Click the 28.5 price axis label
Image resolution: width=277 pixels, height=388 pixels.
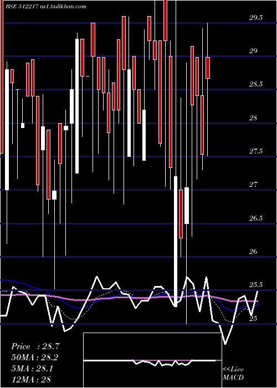(x=256, y=84)
